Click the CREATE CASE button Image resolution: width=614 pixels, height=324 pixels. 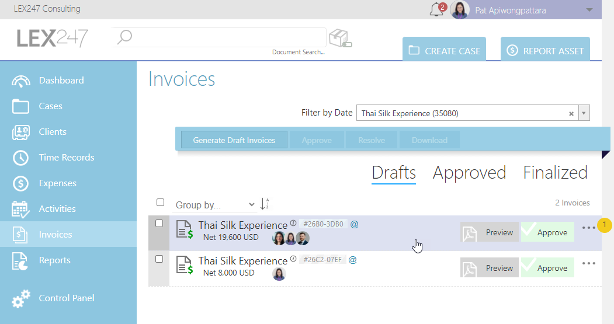coord(444,49)
